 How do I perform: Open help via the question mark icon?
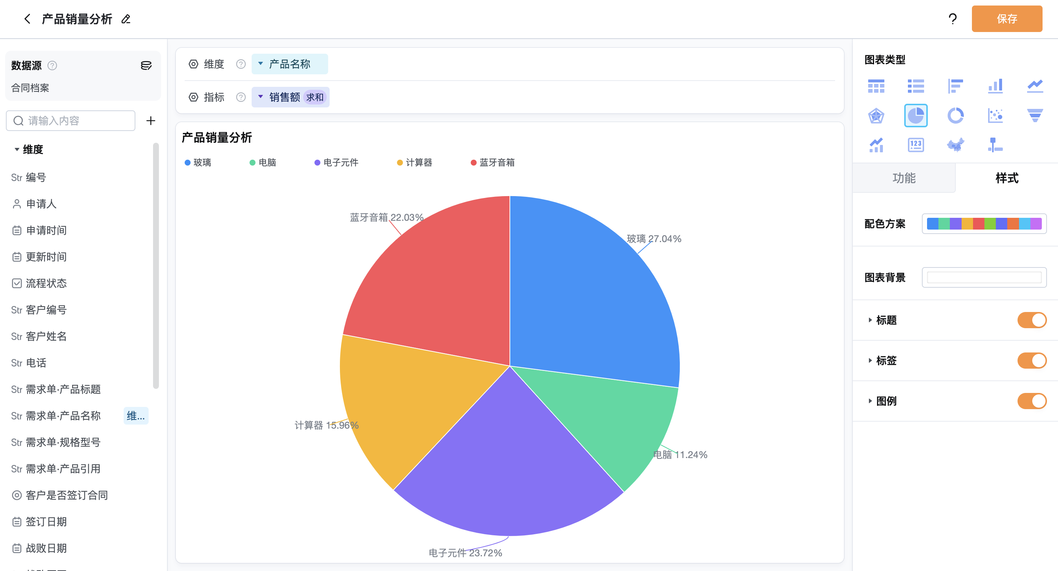(x=952, y=19)
